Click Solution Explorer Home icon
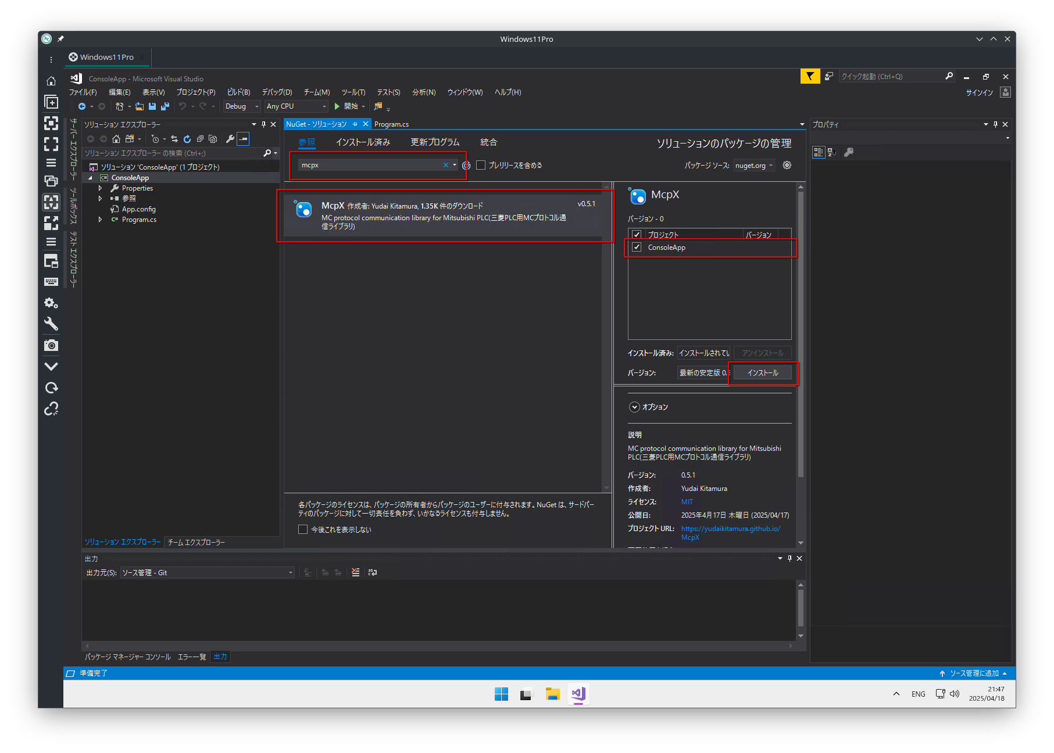1054x753 pixels. click(116, 139)
